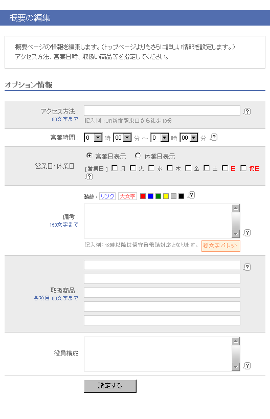Click the 大文字 decoration button
This screenshot has width=270, height=419.
tap(127, 196)
